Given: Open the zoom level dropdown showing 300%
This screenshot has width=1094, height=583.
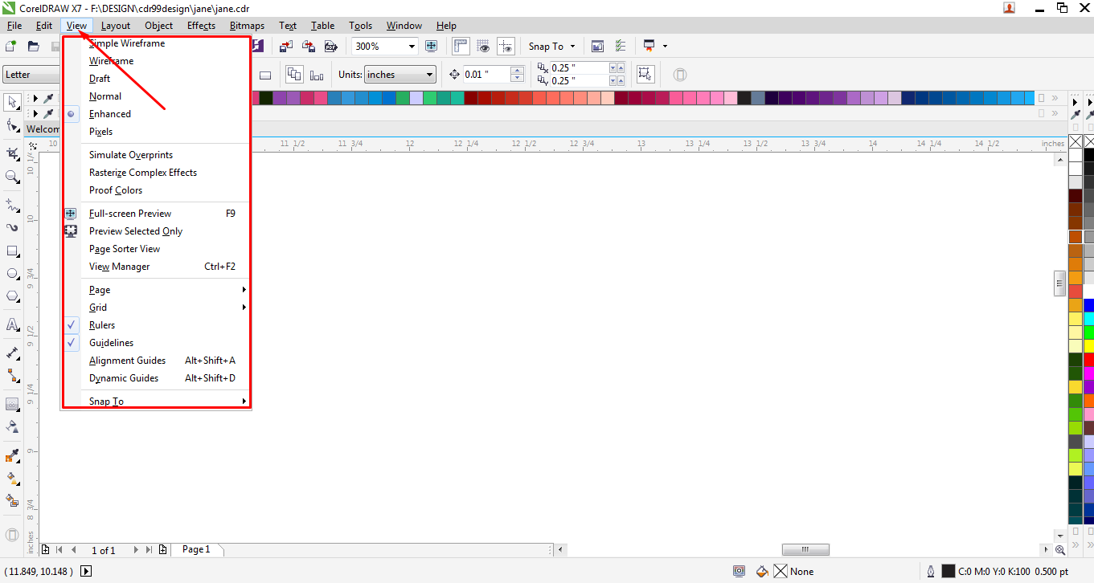Looking at the screenshot, I should [410, 46].
